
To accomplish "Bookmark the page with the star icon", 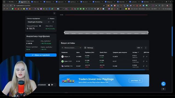I will 104,5.
